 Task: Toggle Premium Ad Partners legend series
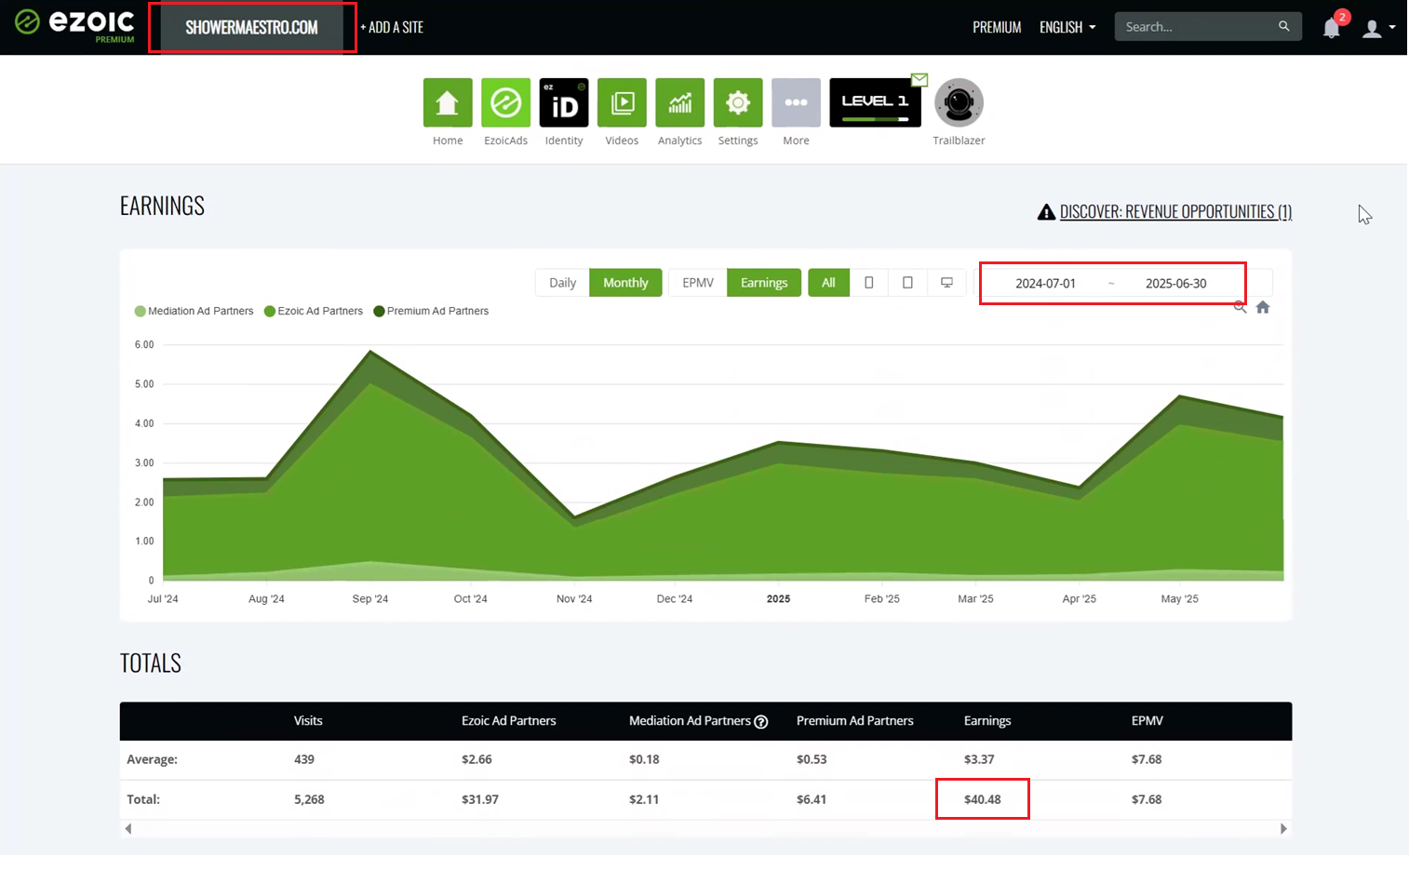[x=431, y=311]
